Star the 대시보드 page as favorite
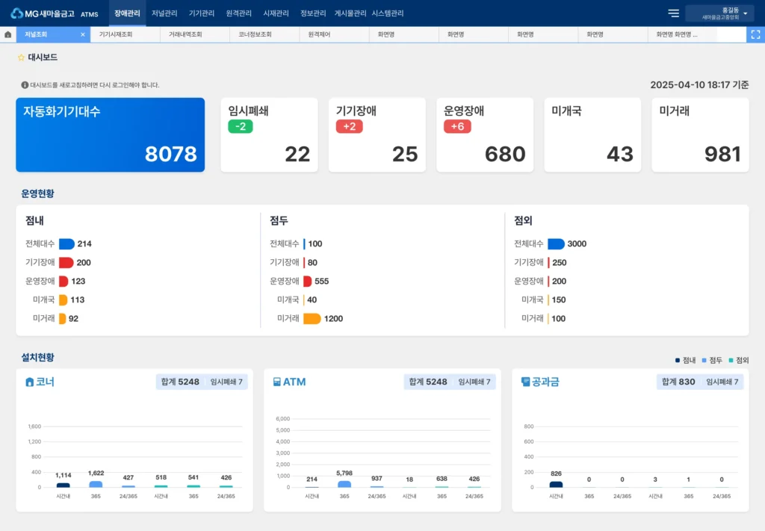765x531 pixels. 21,58
